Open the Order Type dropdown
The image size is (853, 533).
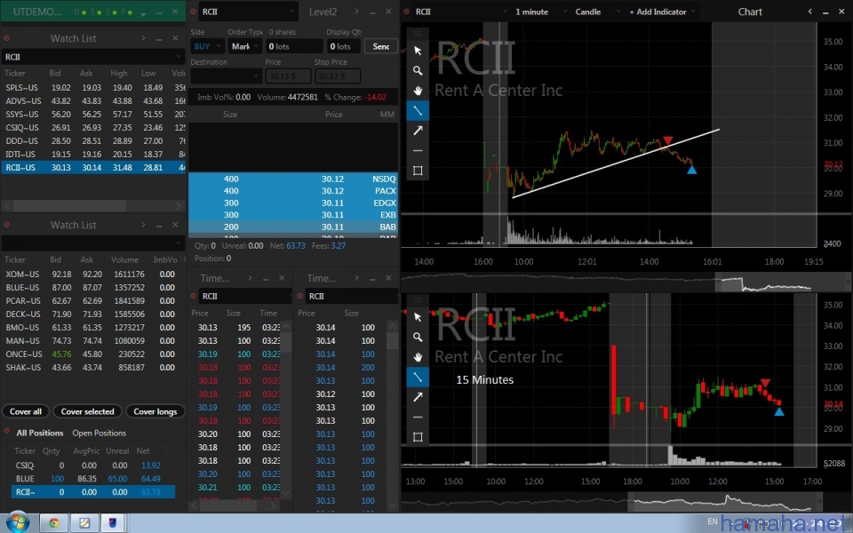tap(244, 46)
